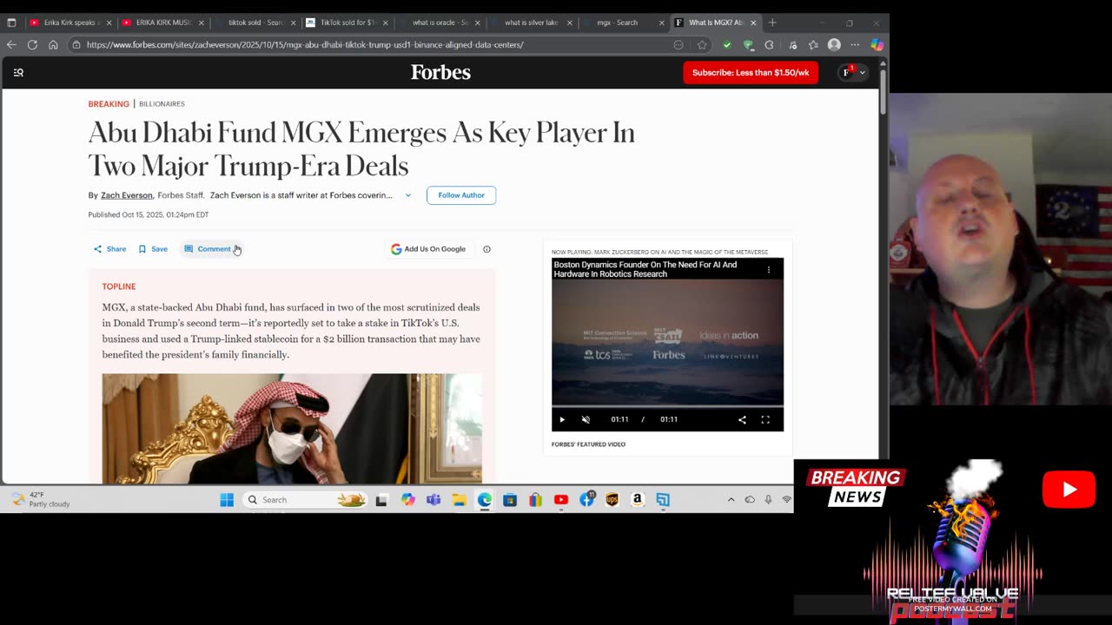Click the BREAKING label link
1112x625 pixels.
pyautogui.click(x=109, y=104)
